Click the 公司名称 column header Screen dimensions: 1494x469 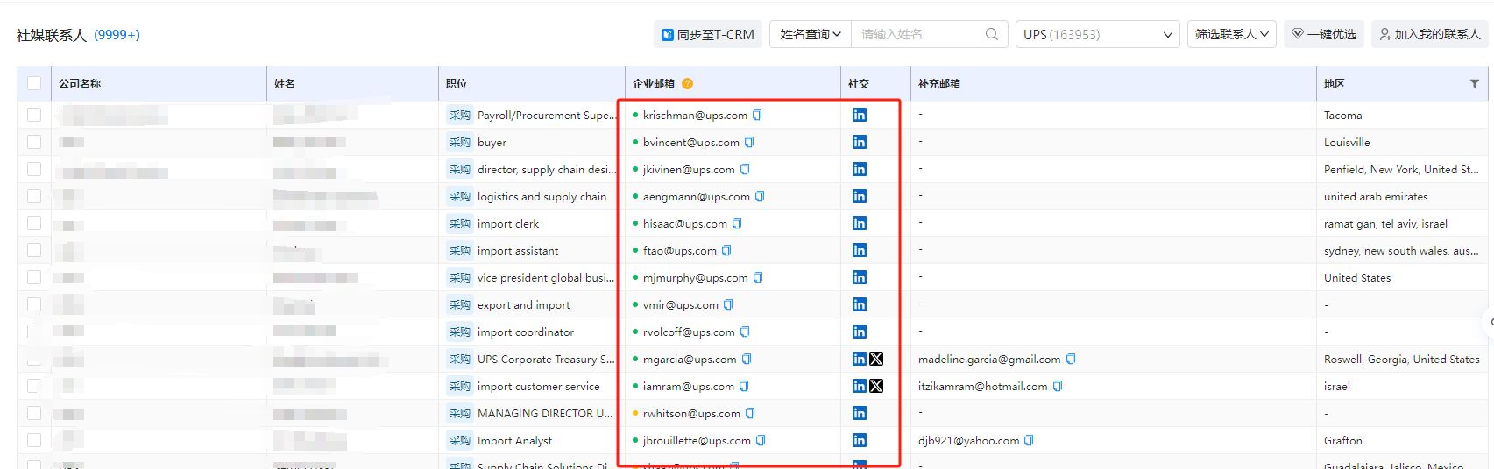click(80, 84)
